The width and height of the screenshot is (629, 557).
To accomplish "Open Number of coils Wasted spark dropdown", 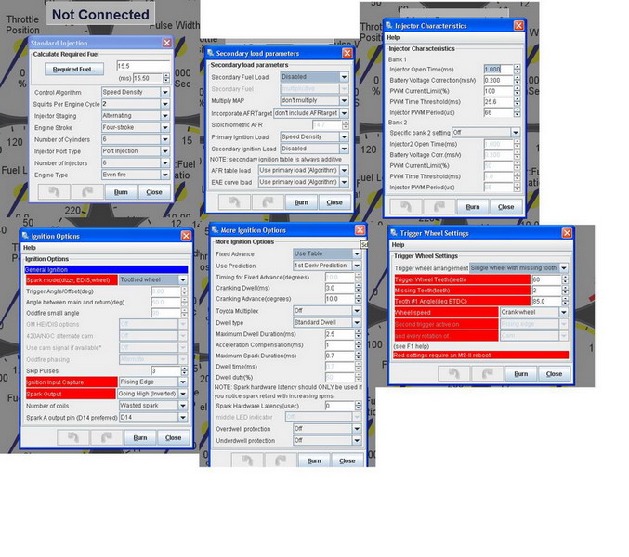I will 183,406.
